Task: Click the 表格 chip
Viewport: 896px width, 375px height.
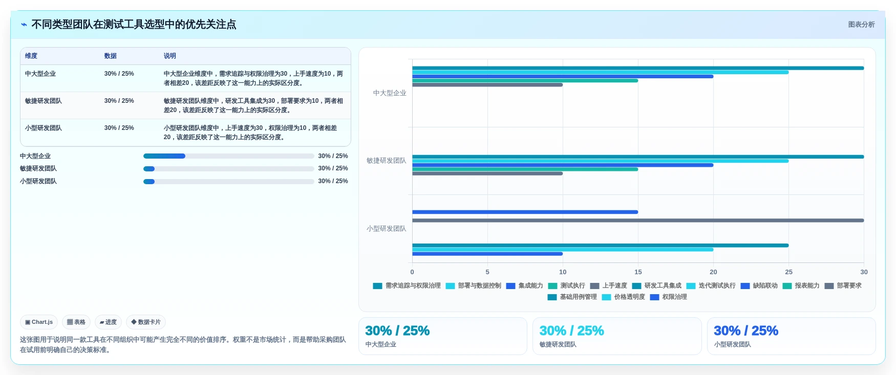Action: (x=76, y=322)
